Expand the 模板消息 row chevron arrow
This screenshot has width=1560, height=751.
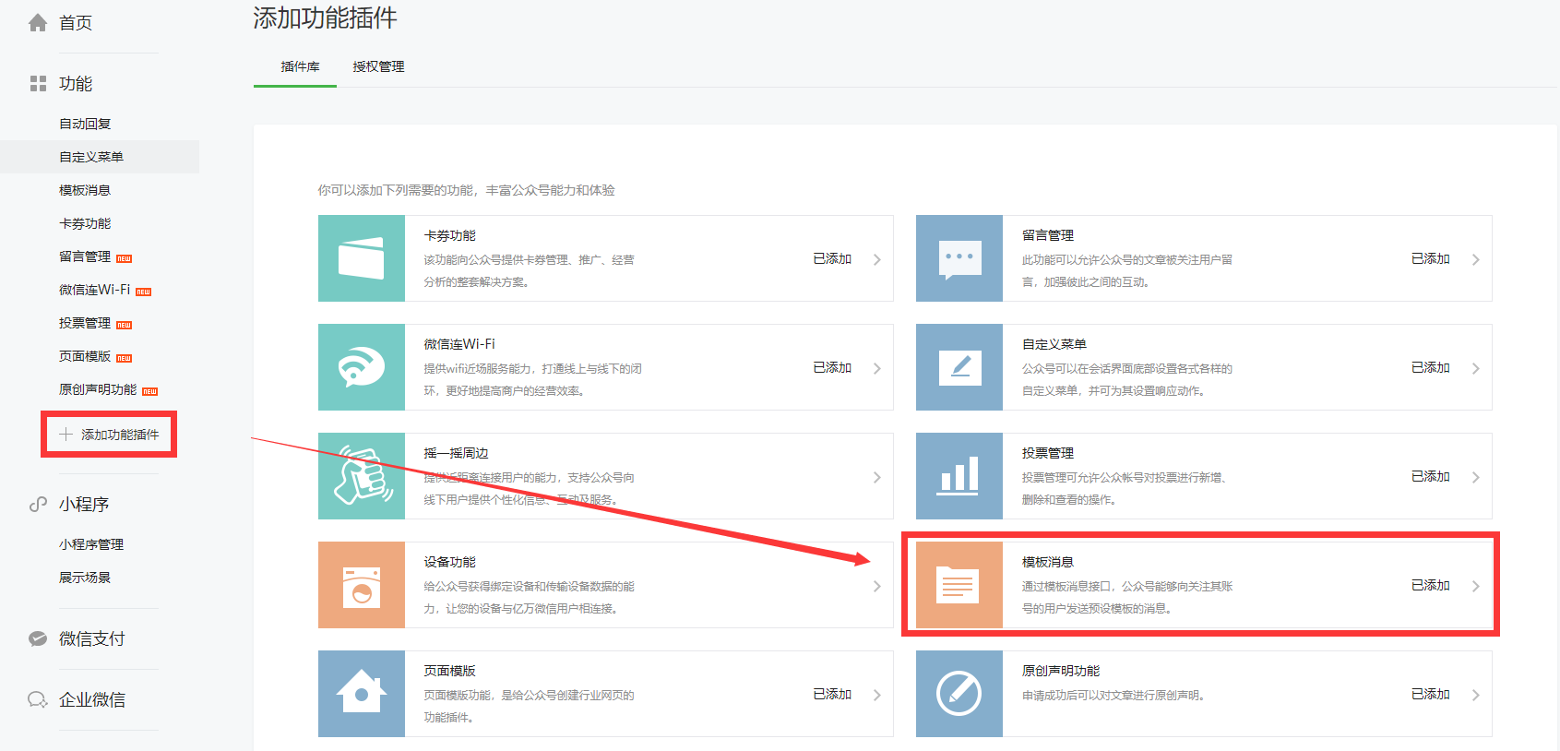point(1475,586)
